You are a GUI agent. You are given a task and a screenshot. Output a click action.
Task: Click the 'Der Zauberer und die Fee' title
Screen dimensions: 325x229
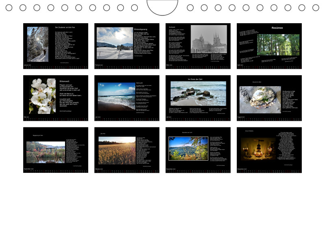(65, 27)
